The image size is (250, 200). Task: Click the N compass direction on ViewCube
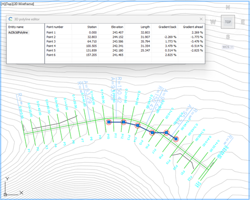click(228, 7)
